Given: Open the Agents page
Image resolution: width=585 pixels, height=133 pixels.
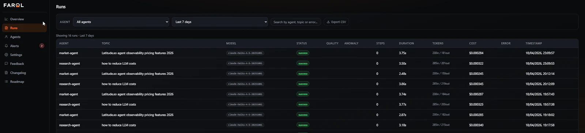Looking at the screenshot, I should click(24, 37).
